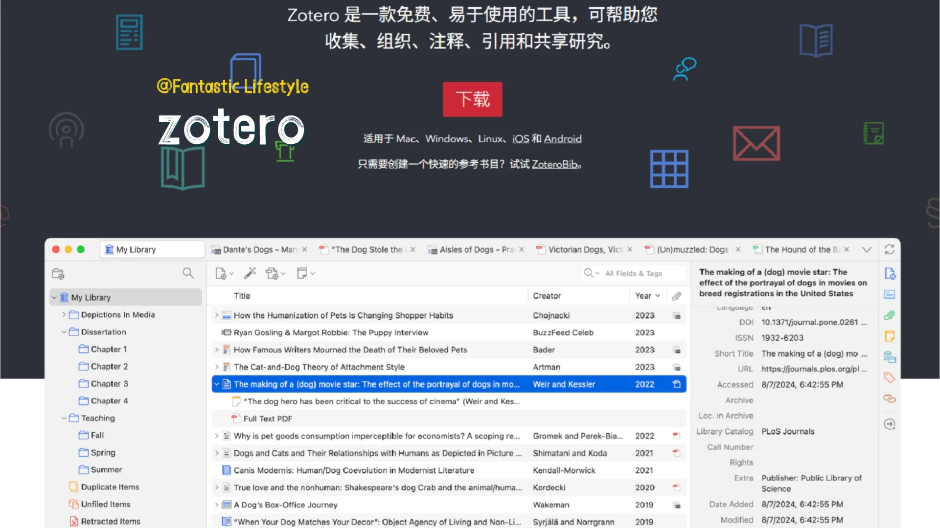Select Ryan Gosling & Margot Robbie item
Screen dimensions: 940x528
pyautogui.click(x=449, y=332)
